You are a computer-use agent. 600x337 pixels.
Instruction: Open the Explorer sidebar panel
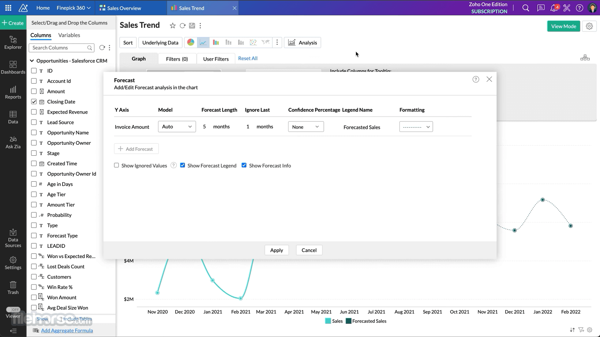click(13, 42)
